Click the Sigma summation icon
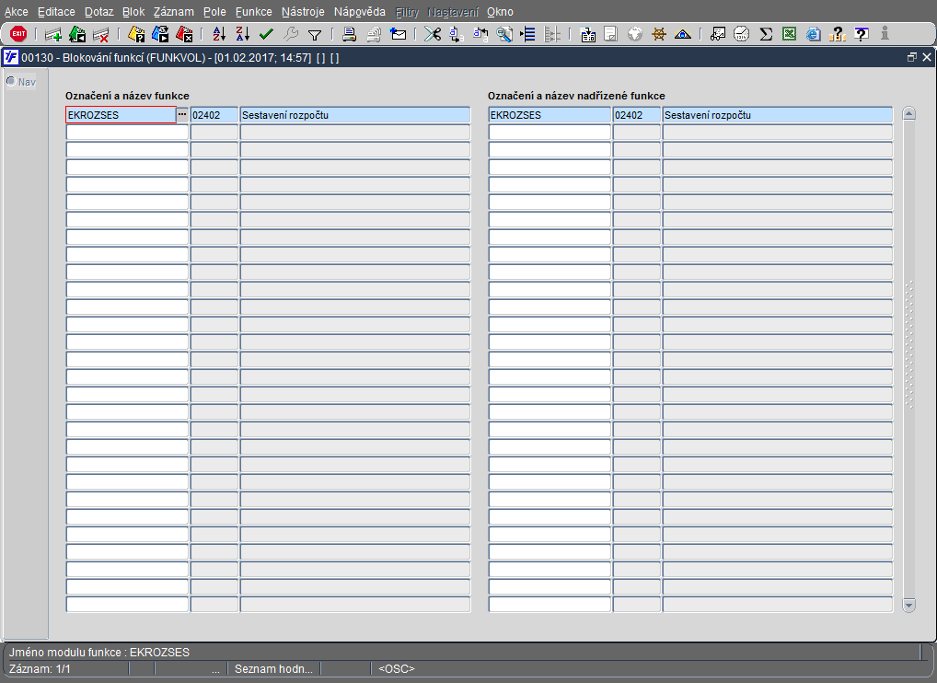Image resolution: width=937 pixels, height=683 pixels. point(766,35)
